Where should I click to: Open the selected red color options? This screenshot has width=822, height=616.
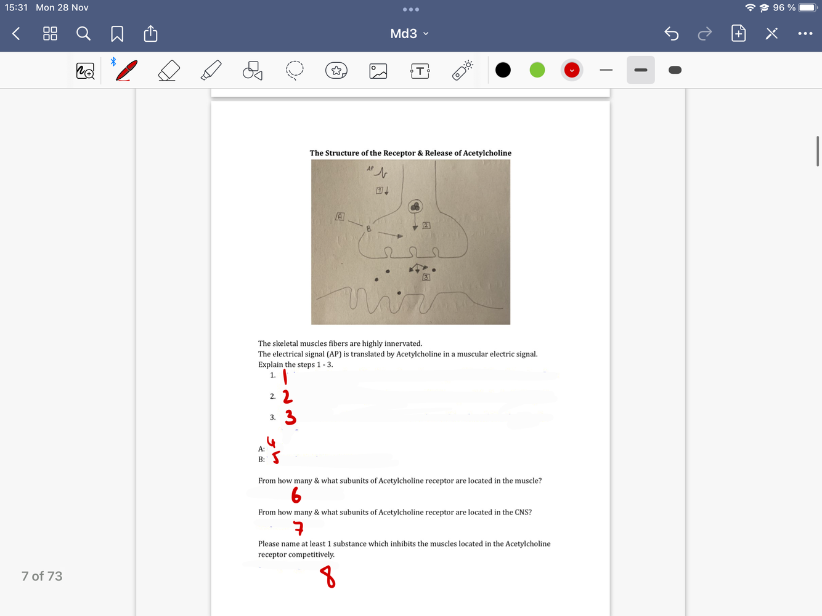[x=572, y=70]
